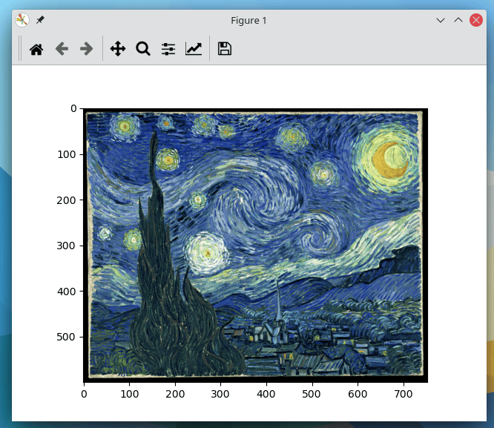Go back to the previous view
Image resolution: width=494 pixels, height=428 pixels.
62,49
